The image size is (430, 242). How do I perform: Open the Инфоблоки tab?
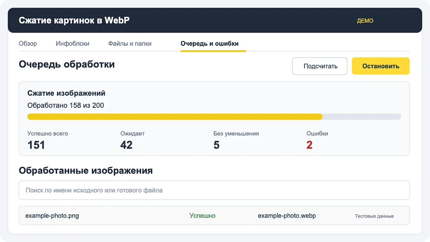click(72, 44)
